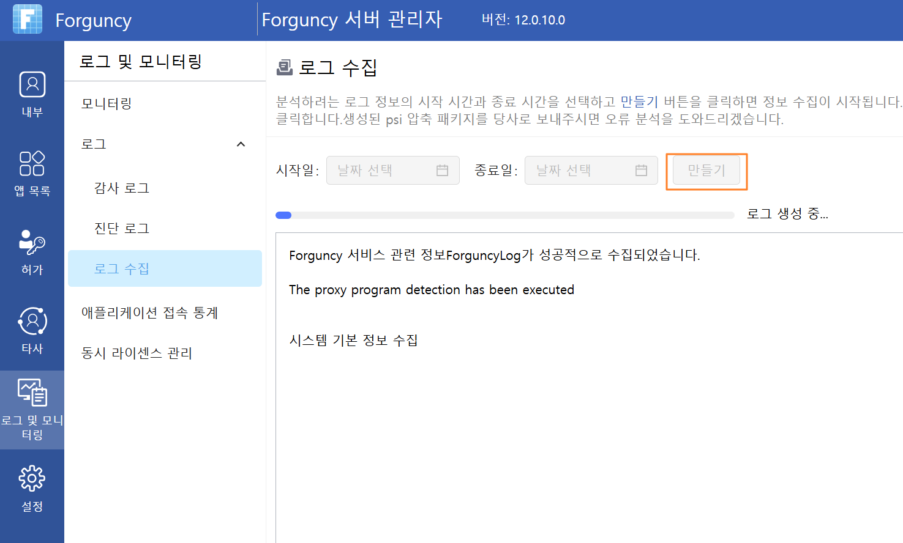The height and width of the screenshot is (543, 903).
Task: Click the calendar icon in 시작일 field
Action: coord(442,170)
